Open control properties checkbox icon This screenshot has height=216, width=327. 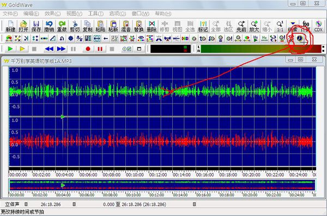point(127,49)
